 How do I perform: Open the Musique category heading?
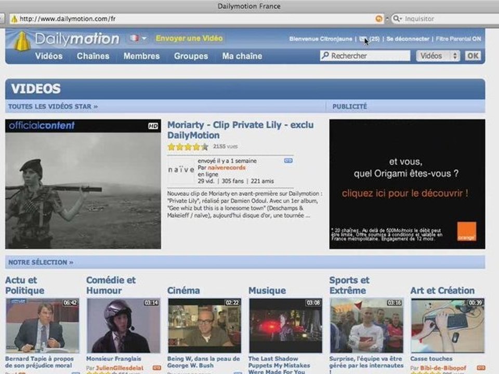[x=267, y=290]
